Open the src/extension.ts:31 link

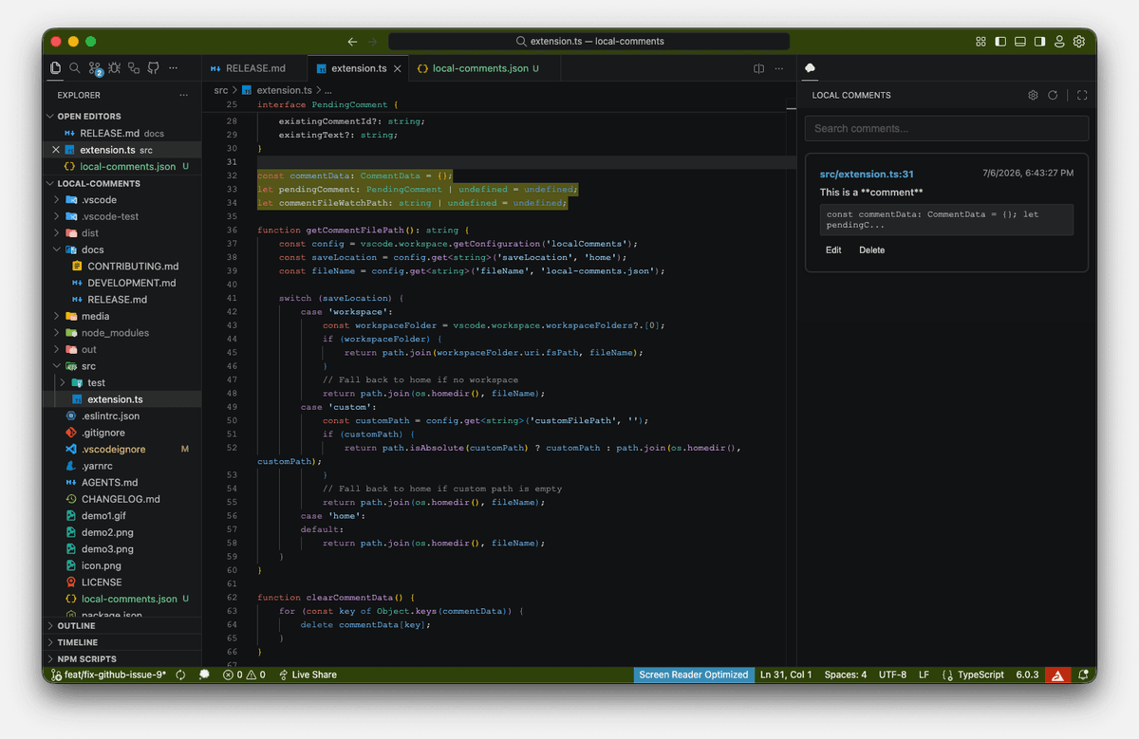[867, 174]
